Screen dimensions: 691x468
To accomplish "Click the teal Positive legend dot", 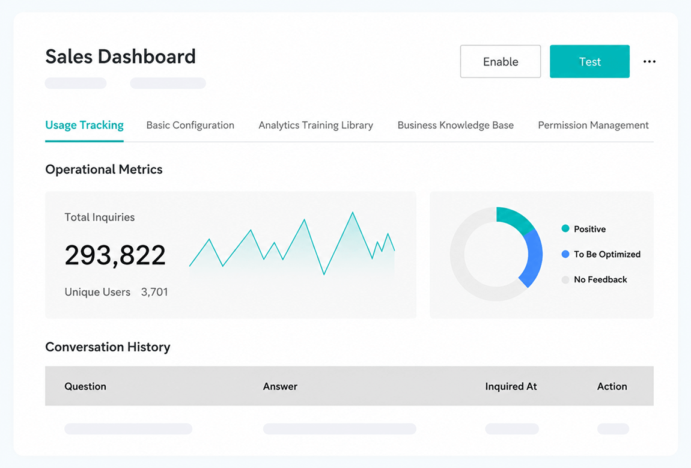I will point(565,228).
